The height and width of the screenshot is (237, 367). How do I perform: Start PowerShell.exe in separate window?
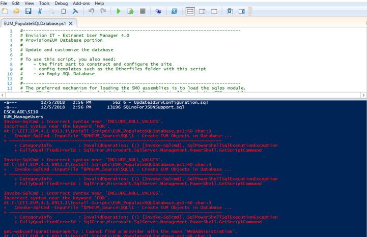174,11
